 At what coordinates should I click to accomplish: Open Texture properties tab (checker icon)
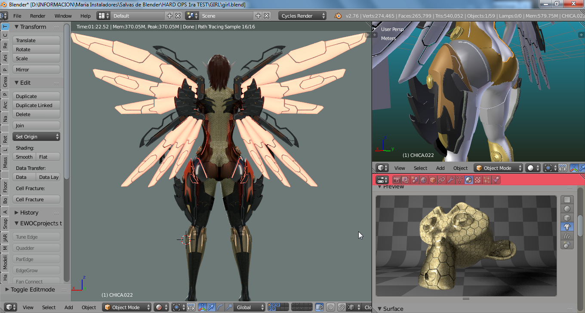click(x=477, y=180)
